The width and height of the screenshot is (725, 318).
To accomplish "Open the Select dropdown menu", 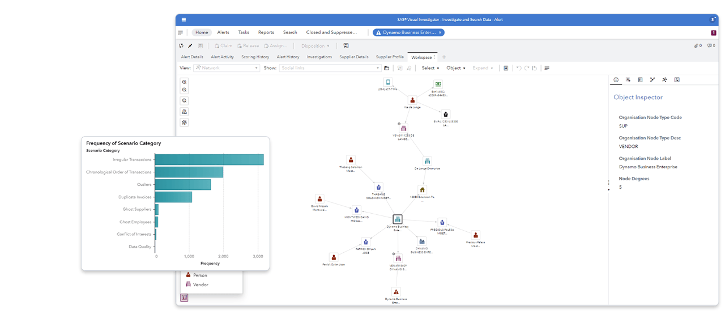I will 430,68.
